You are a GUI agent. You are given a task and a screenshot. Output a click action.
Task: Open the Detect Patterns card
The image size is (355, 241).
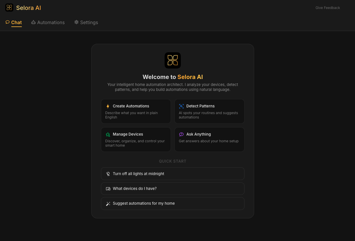click(209, 111)
